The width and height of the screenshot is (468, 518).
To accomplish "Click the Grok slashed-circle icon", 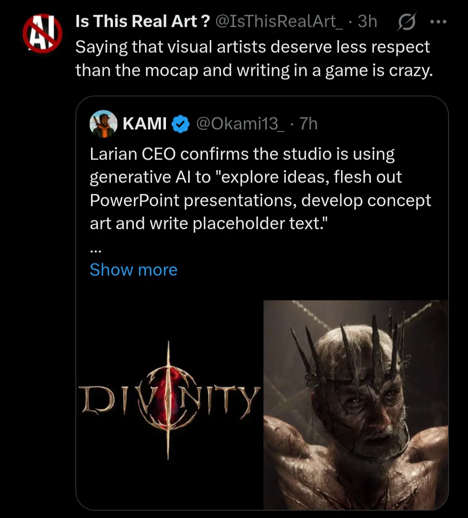I will [x=406, y=22].
